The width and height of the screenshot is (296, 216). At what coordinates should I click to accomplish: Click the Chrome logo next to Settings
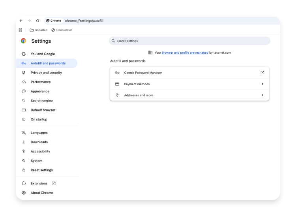[24, 41]
